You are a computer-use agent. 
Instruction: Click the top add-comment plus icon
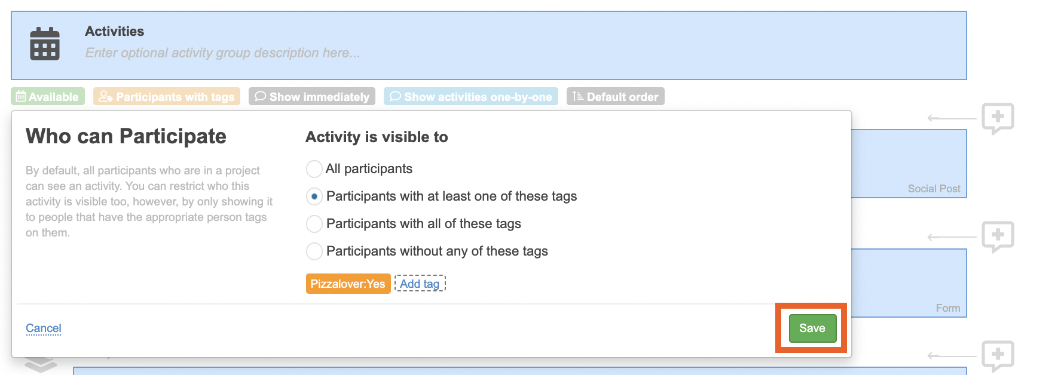tap(998, 118)
